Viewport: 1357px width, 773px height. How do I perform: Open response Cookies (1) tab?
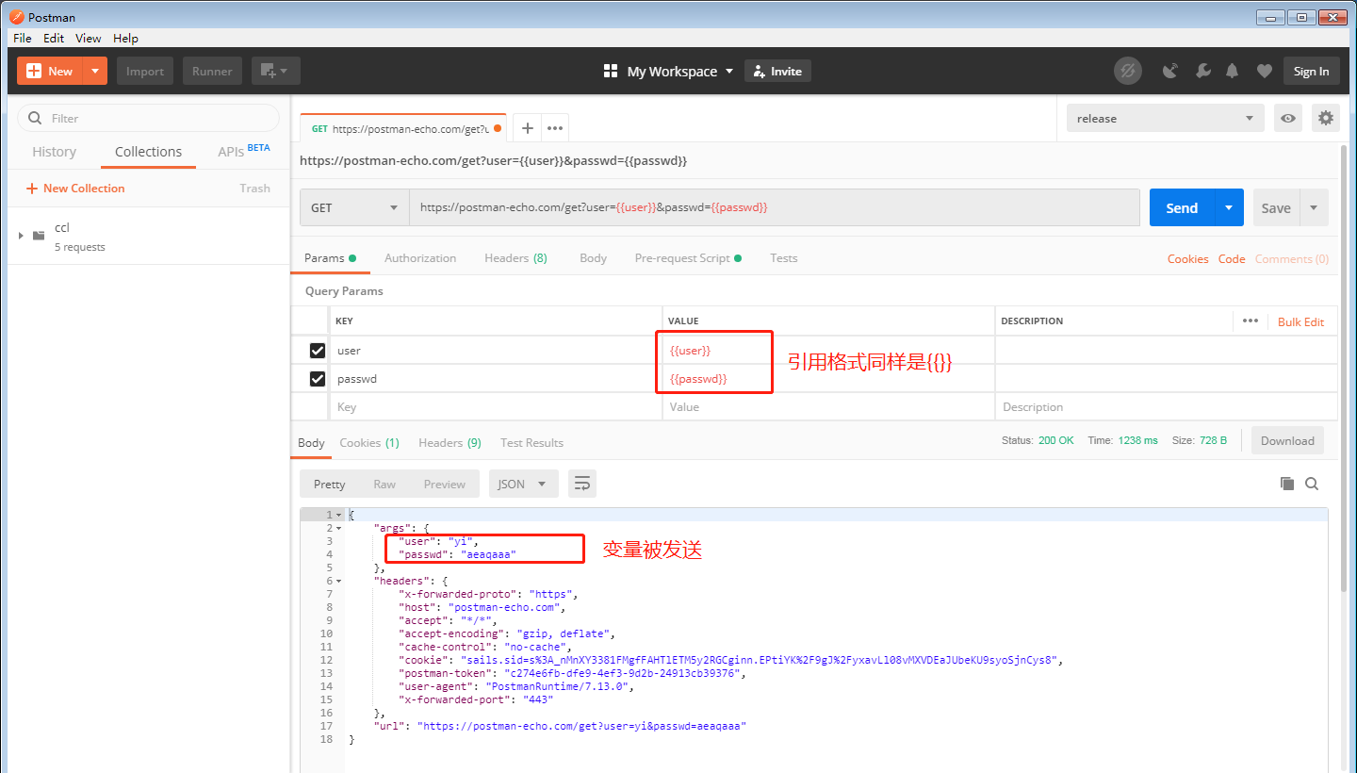point(369,442)
